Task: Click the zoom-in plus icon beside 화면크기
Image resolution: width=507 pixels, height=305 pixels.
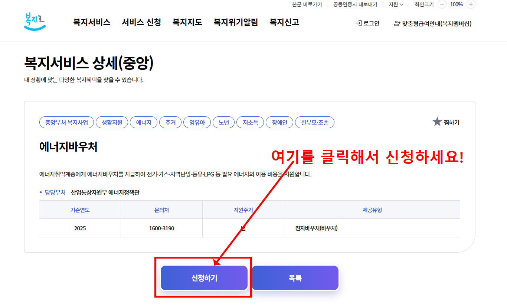Action: (470, 4)
